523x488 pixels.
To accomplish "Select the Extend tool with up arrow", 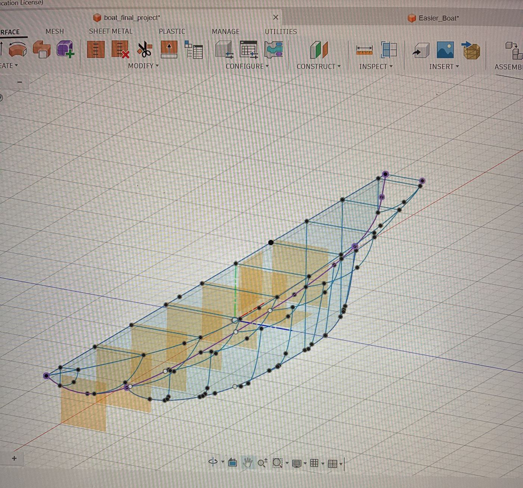I will point(169,49).
